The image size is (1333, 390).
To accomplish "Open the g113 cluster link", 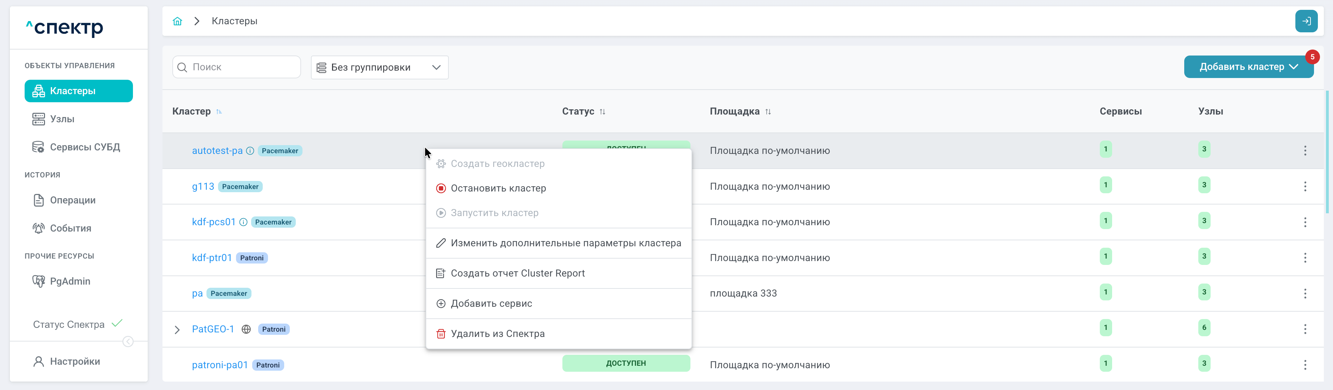I will tap(203, 186).
